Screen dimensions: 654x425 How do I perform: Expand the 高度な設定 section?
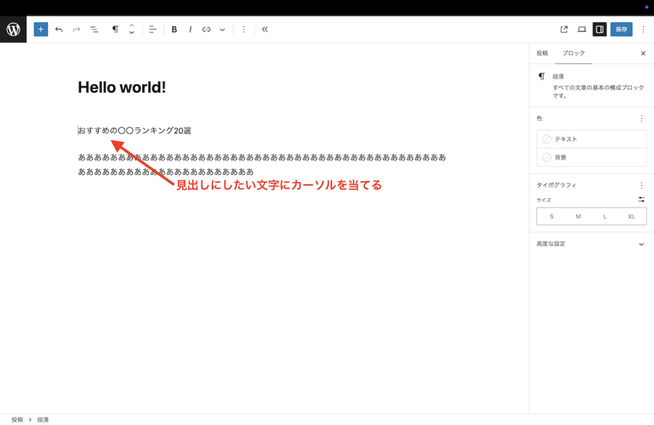point(591,243)
